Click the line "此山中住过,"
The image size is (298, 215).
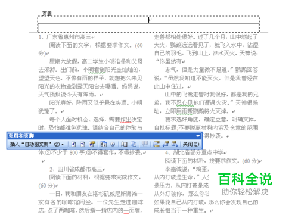[x=170, y=86]
